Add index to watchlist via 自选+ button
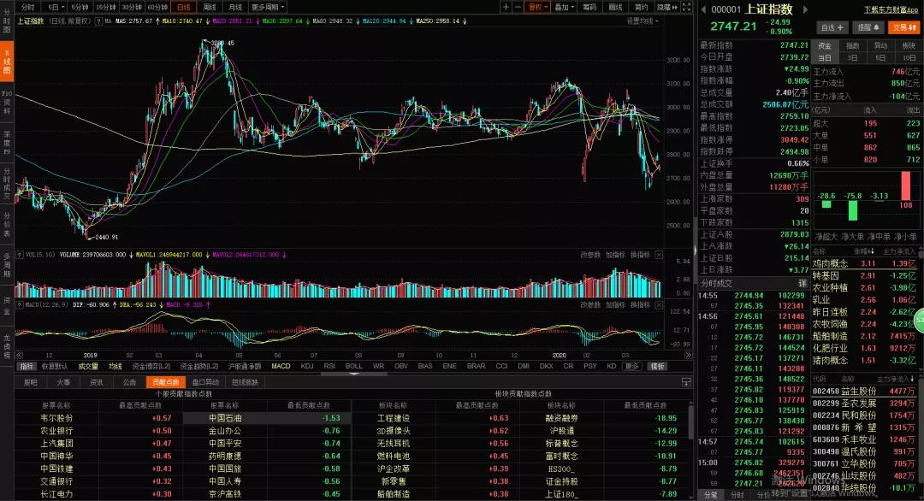 tap(832, 27)
